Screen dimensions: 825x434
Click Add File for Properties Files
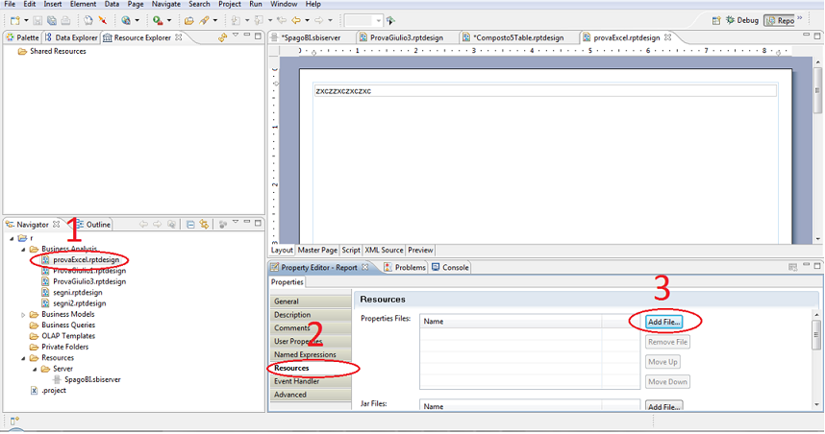tap(664, 322)
